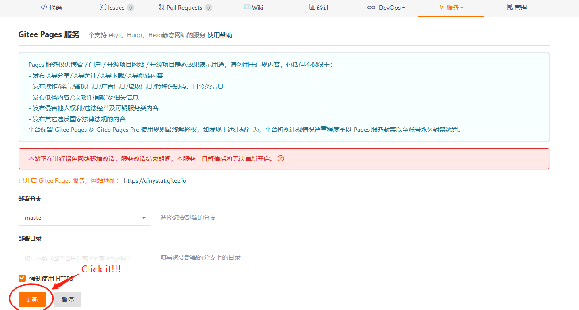Screen dimensions: 579x310
Task: Click the Wiki book icon
Action: point(247,8)
